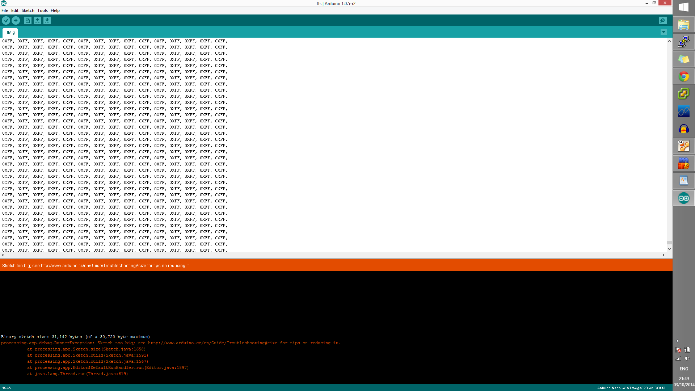
Task: Launch Google Chrome from the taskbar
Action: [684, 76]
